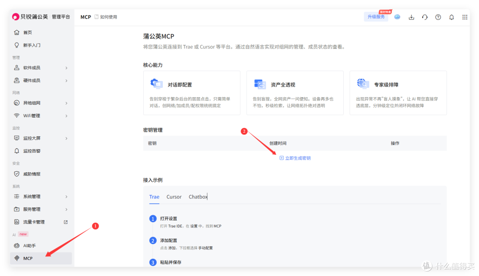479x276 pixels.
Task: Expand the 系统管理 submenu chevron
Action: click(x=66, y=197)
